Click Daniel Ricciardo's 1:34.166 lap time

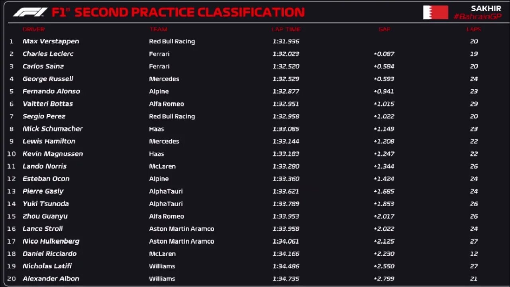pyautogui.click(x=286, y=254)
